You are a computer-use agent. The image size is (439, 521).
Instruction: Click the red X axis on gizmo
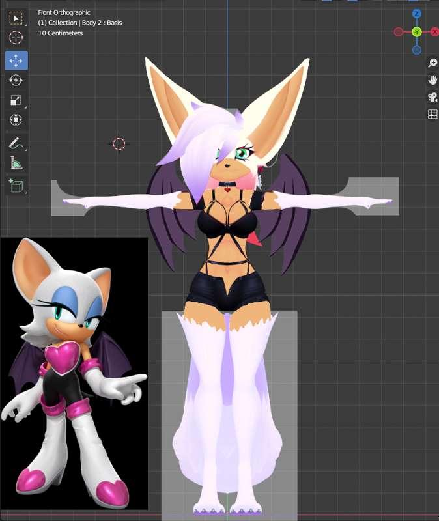(434, 32)
